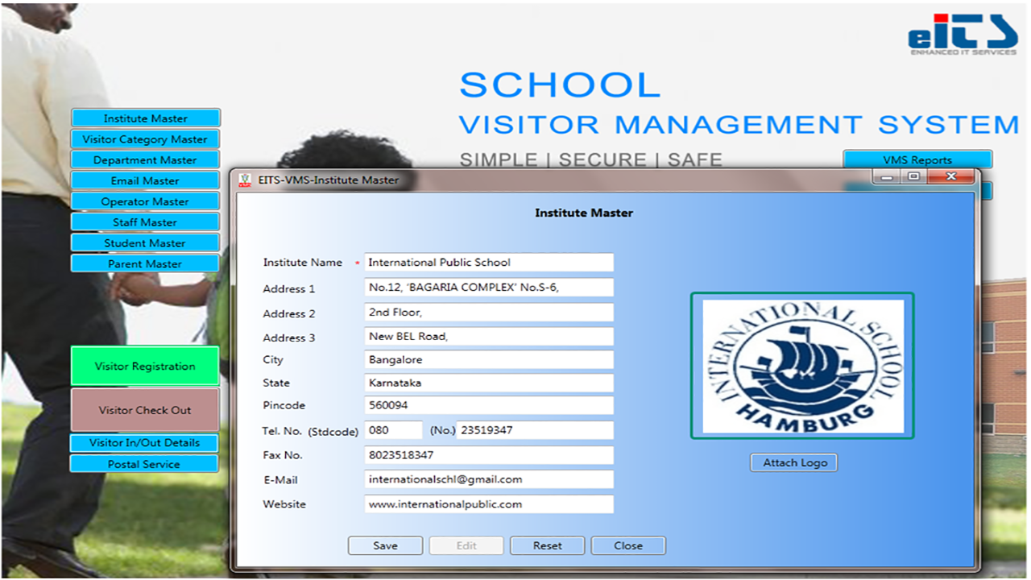Click the Close button at form bottom
The height and width of the screenshot is (580, 1031).
pos(628,545)
